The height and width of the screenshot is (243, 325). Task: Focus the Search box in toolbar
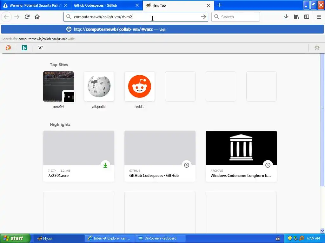(x=235, y=17)
